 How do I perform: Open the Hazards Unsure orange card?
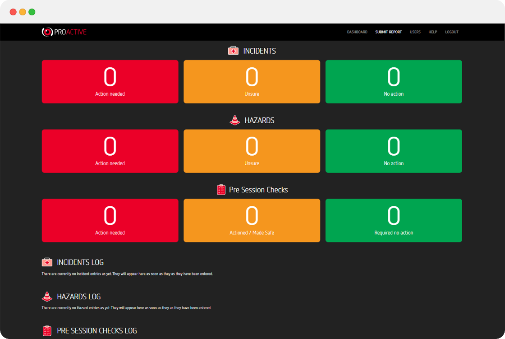[252, 151]
